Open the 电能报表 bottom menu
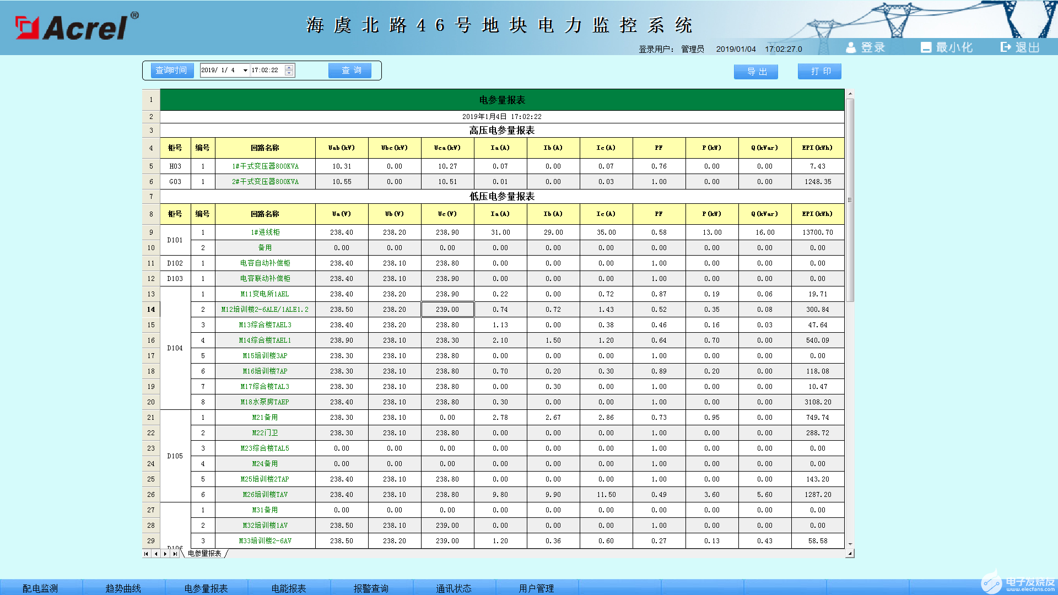Image resolution: width=1058 pixels, height=595 pixels. (x=289, y=588)
